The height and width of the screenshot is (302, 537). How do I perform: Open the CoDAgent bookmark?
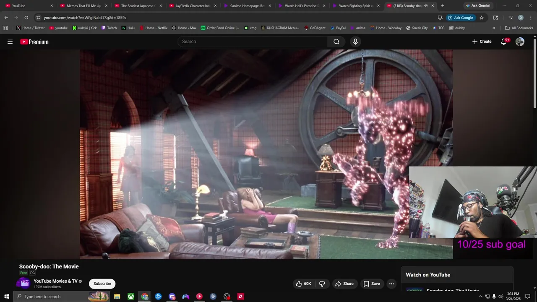(315, 28)
